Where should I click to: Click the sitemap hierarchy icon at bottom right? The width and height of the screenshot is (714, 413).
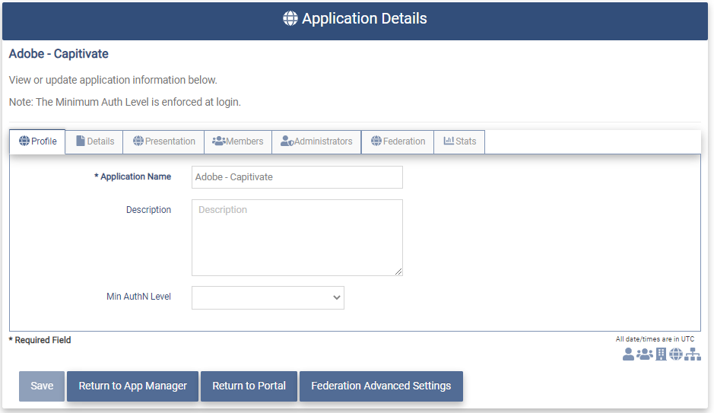[x=693, y=354]
